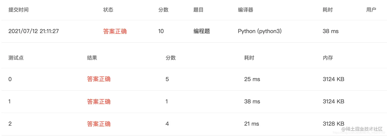This screenshot has width=387, height=136.
Task: Click the 25 ms time value
Action: pyautogui.click(x=252, y=79)
